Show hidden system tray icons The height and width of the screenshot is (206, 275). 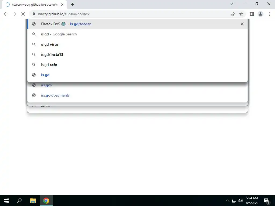pyautogui.click(x=227, y=201)
